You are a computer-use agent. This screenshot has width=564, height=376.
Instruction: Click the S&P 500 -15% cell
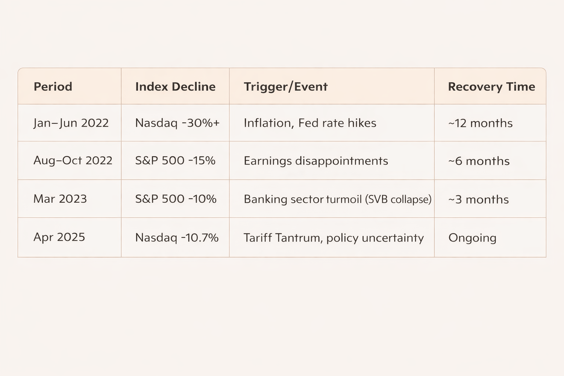click(175, 160)
